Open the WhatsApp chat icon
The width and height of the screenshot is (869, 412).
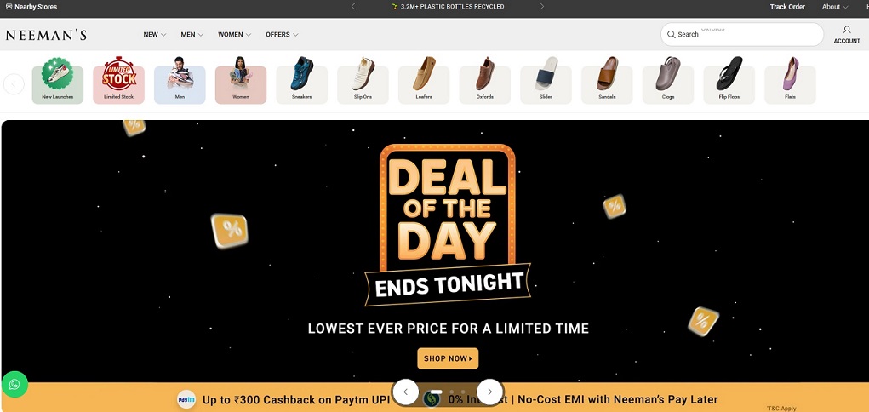tap(15, 384)
